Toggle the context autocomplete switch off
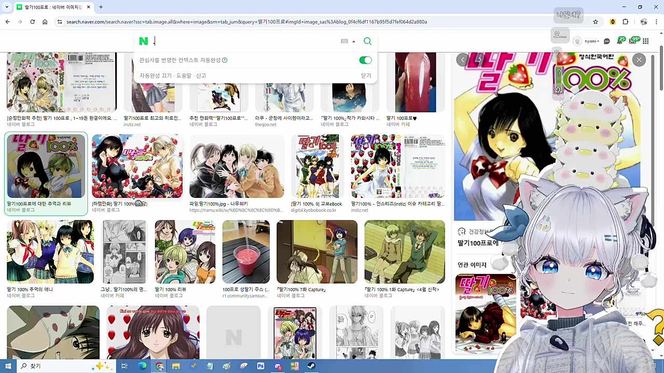This screenshot has height=373, width=664. tap(365, 60)
